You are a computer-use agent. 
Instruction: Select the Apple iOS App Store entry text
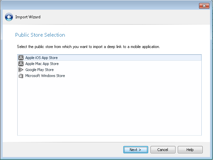41,58
